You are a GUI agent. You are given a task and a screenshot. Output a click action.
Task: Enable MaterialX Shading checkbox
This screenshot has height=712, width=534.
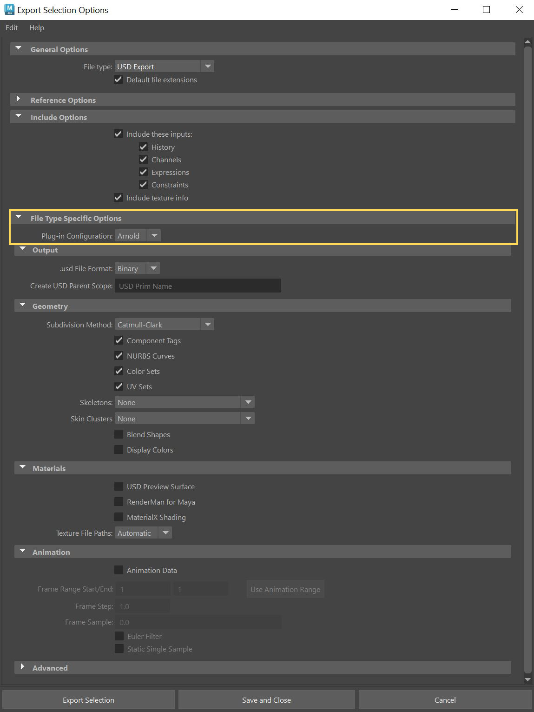point(119,517)
